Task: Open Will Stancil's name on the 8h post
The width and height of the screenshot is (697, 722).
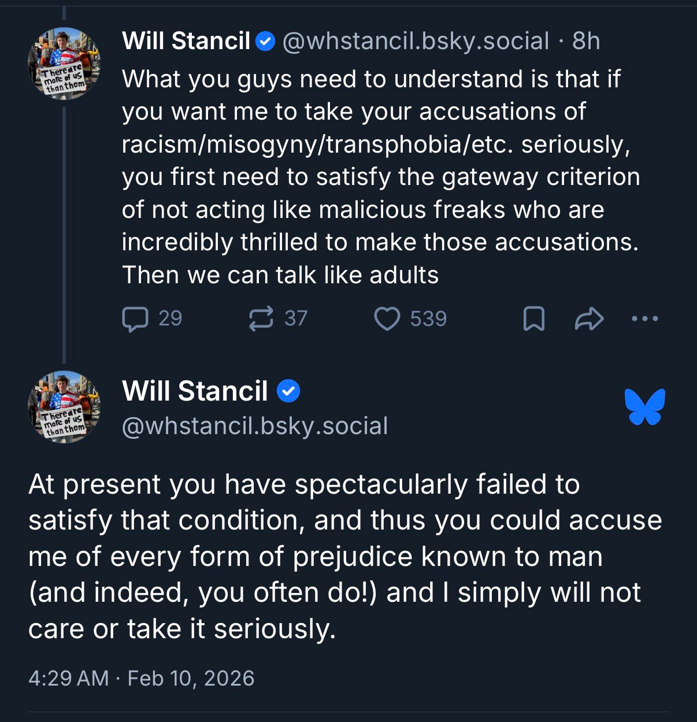Action: 186,42
